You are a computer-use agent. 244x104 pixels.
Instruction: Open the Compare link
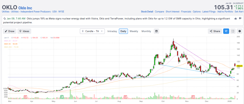[x=159, y=12]
